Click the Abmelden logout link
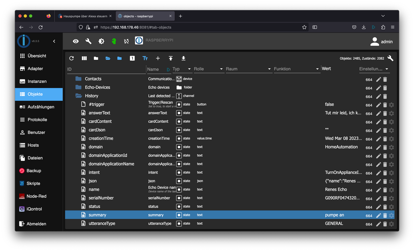This screenshot has width=414, height=251. click(36, 224)
